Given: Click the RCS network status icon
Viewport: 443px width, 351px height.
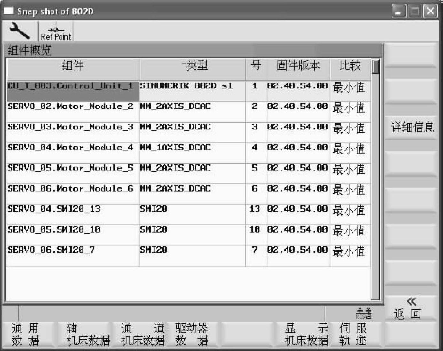Looking at the screenshot, I should (x=364, y=313).
